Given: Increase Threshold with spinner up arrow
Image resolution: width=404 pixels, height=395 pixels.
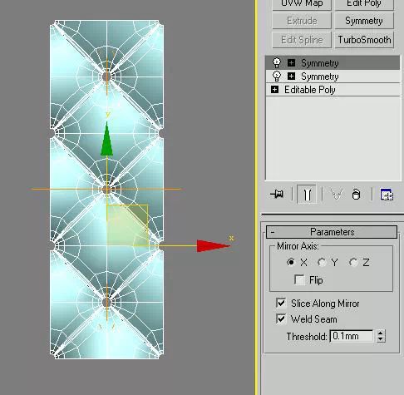Looking at the screenshot, I should click(381, 333).
